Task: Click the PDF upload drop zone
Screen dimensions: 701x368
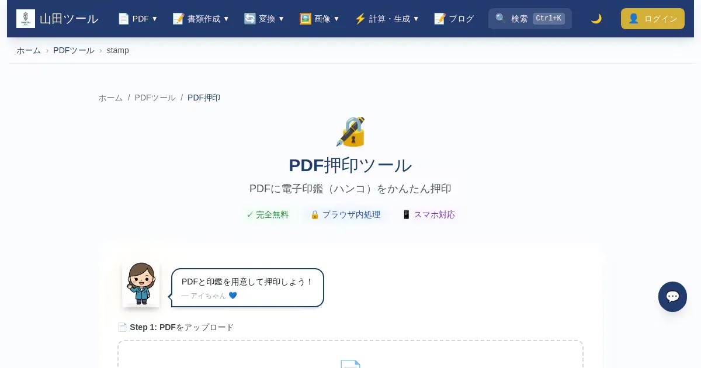Action: tap(350, 355)
